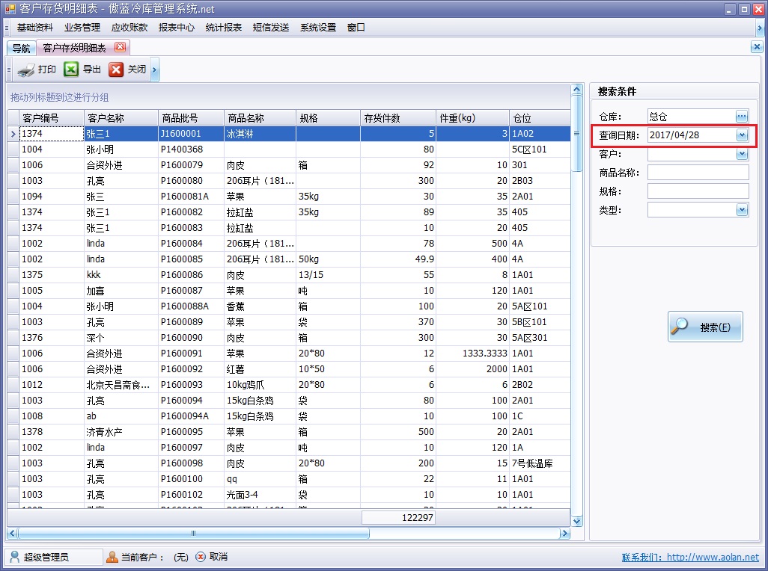768x571 pixels.
Task: Switch to the 导航 tab
Action: 20,46
